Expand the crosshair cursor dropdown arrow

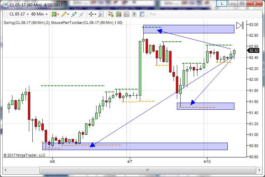coord(95,14)
